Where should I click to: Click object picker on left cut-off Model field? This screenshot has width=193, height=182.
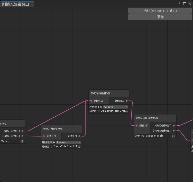pyautogui.click(x=22, y=141)
